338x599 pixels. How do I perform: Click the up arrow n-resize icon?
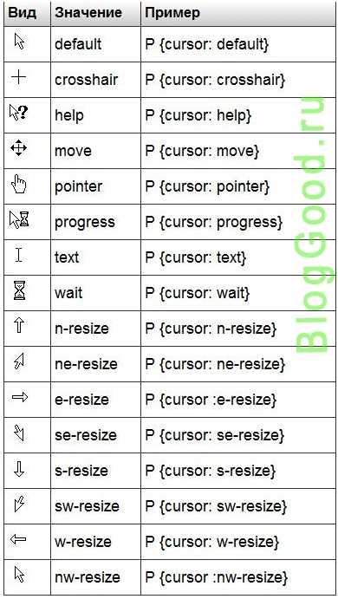pos(19,325)
